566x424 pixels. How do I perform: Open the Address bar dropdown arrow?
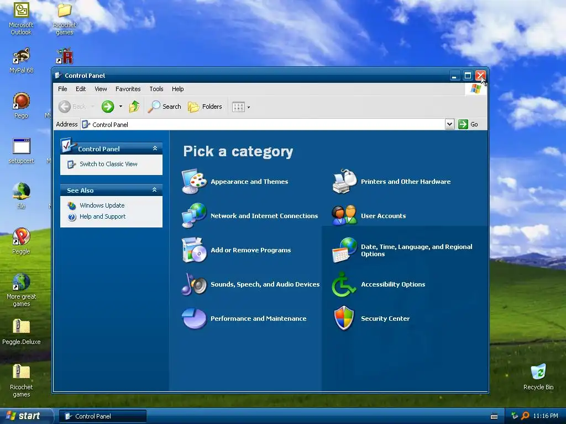coord(449,124)
